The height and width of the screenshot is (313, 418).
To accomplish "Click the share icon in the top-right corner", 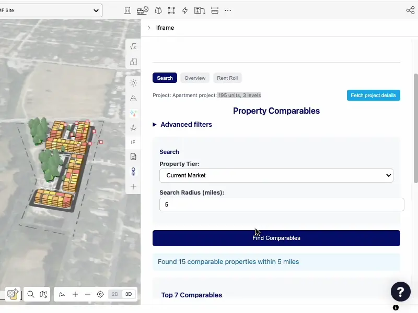I will (411, 9).
